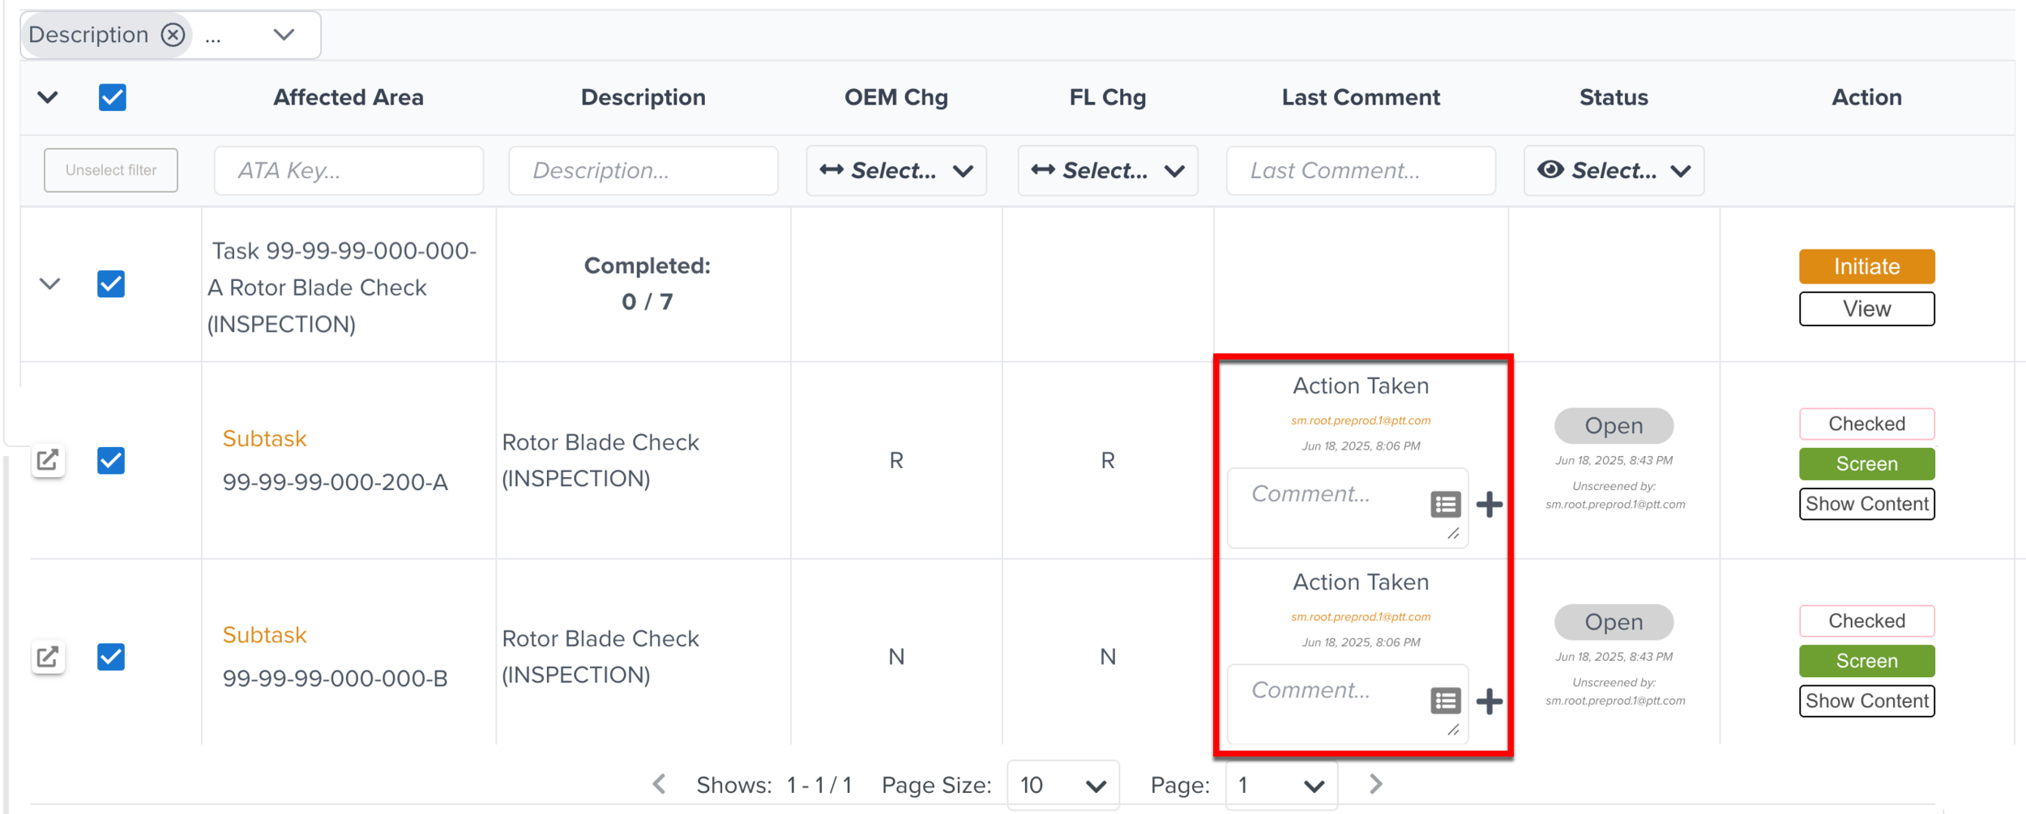The width and height of the screenshot is (2026, 814).
Task: Open external link for subtask 99-99-99-000-000-B
Action: 48,656
